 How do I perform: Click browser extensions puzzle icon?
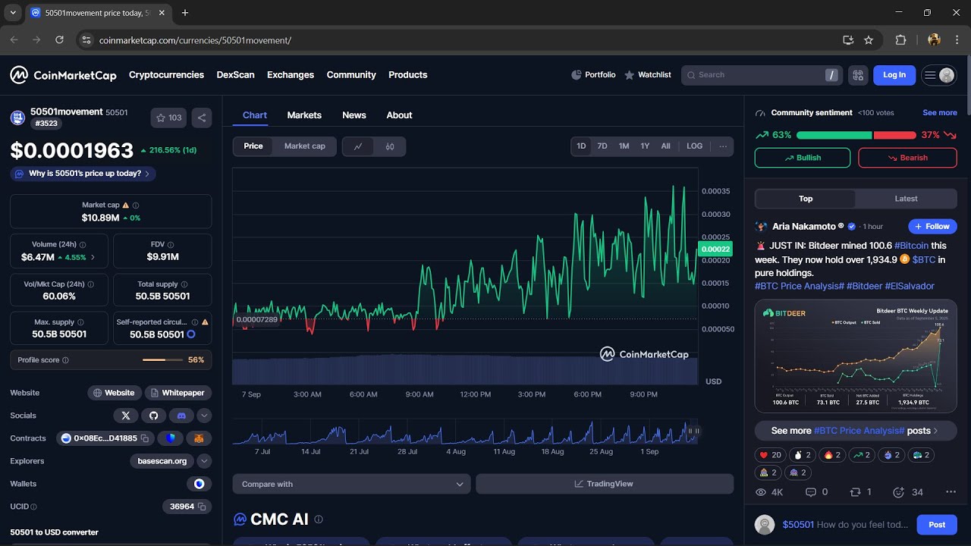901,40
